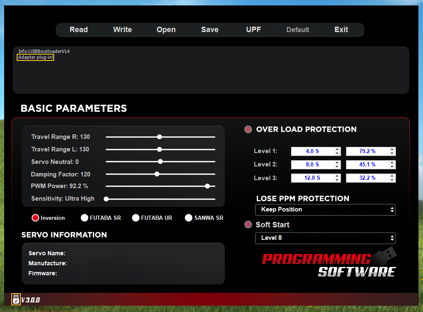Select FUTABA SR mode
Screen dimensions: 423x312
point(85,218)
